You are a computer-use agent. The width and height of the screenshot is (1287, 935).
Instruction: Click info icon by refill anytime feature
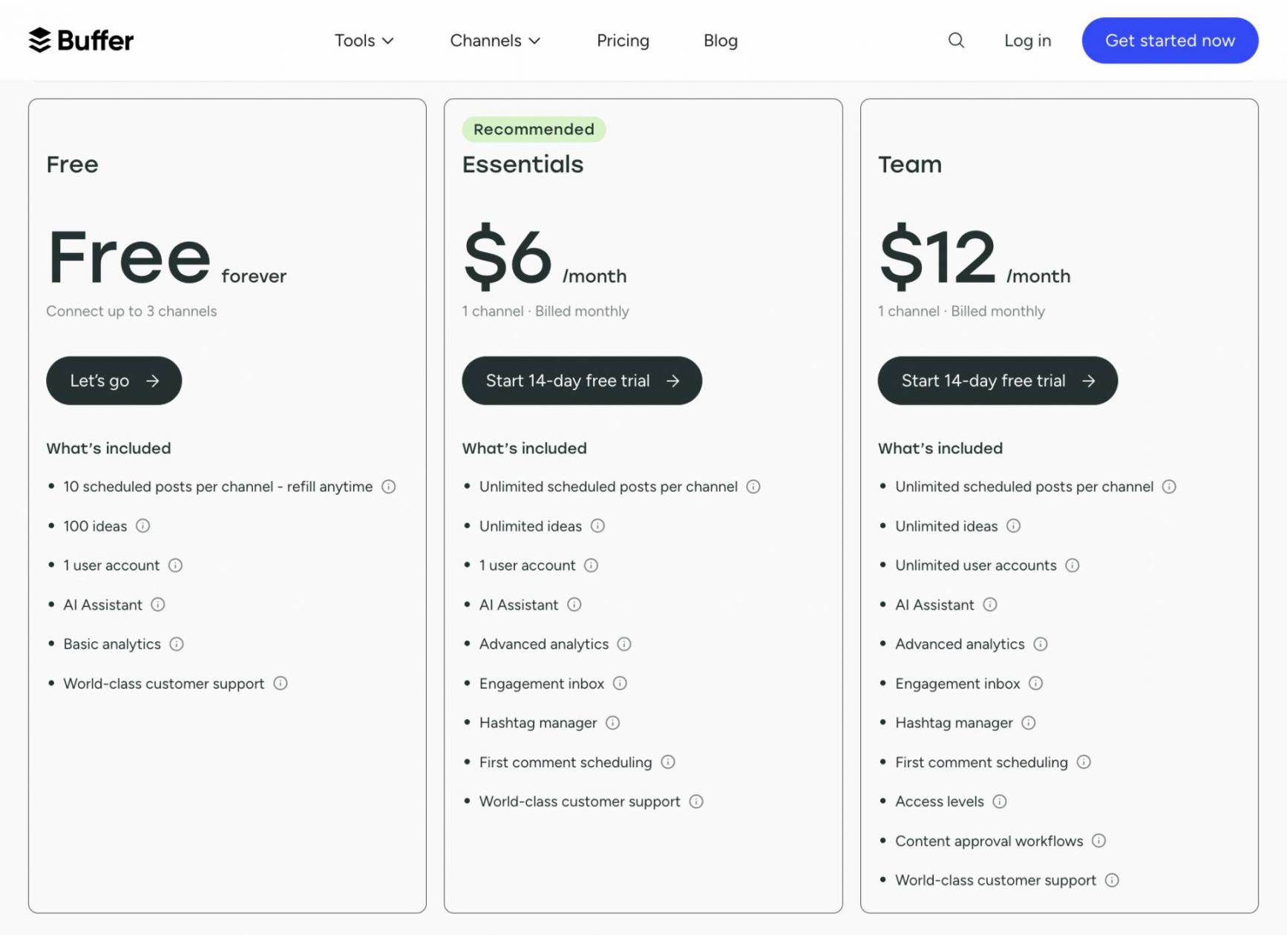point(389,487)
